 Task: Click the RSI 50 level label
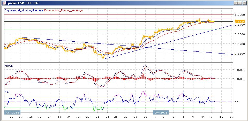coord(236,102)
